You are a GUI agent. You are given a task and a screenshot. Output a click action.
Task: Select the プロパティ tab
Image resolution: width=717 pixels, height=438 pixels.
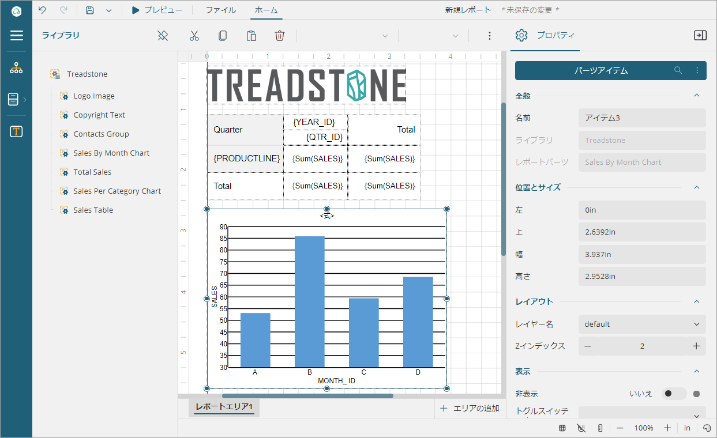pos(545,36)
